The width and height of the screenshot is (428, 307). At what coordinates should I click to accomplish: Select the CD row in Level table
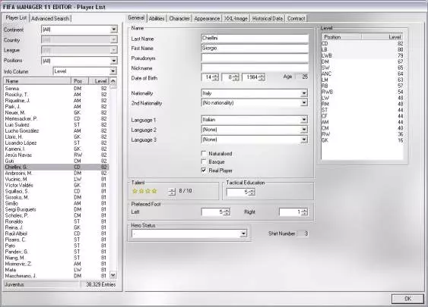tap(362, 43)
